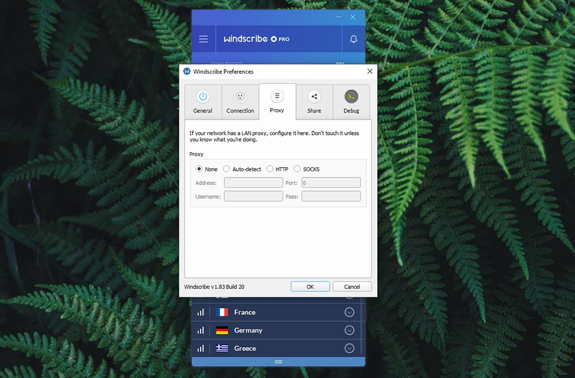
Task: Select the None proxy option
Action: (x=200, y=169)
